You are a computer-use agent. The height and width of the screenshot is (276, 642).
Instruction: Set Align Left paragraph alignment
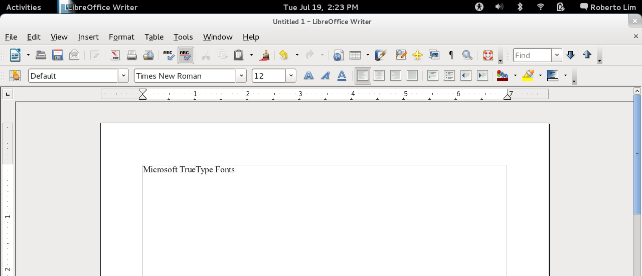(363, 76)
